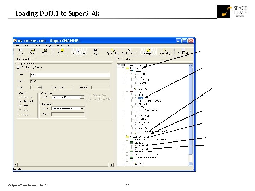The height and width of the screenshot is (191, 255).
Task: Click the Household table icon in tree
Action: tap(131, 71)
